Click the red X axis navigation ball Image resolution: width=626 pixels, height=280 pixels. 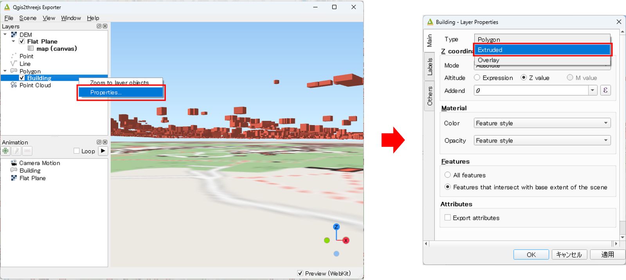346,241
